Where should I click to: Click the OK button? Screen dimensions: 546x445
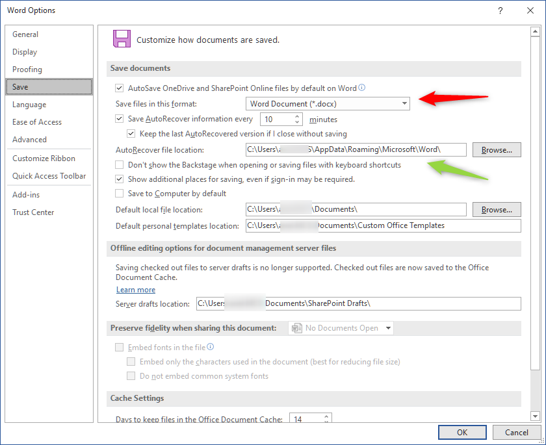(x=462, y=432)
